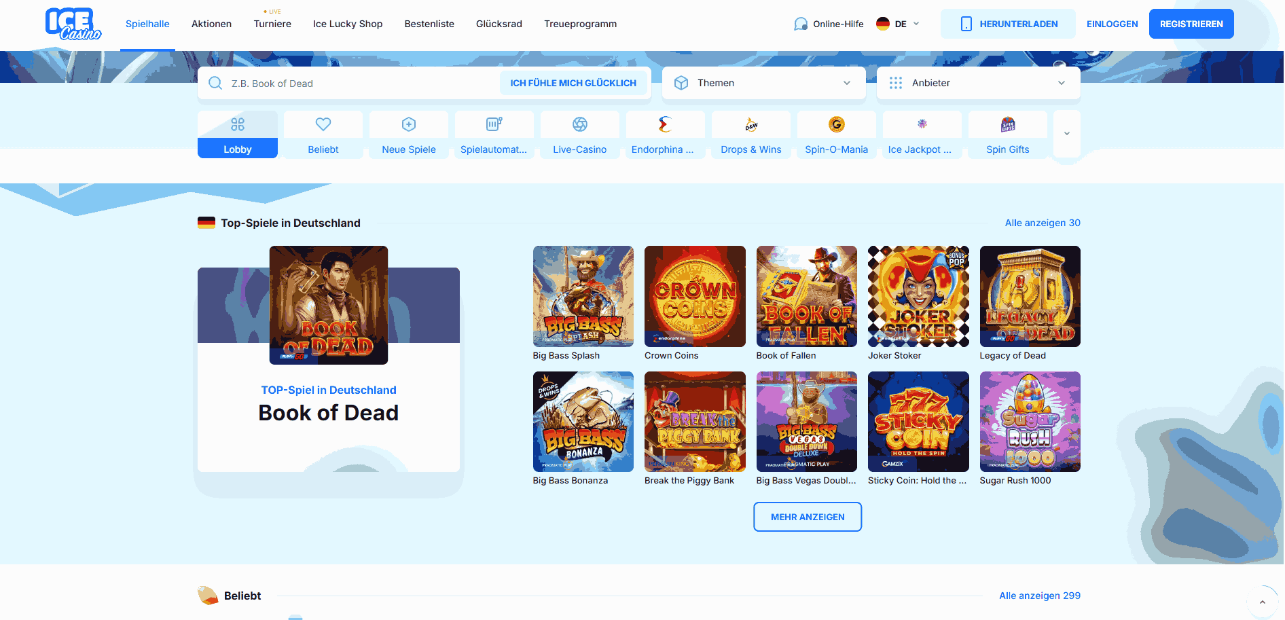Click the Neue Spiele plus icon
The height and width of the screenshot is (620, 1285).
click(x=409, y=124)
